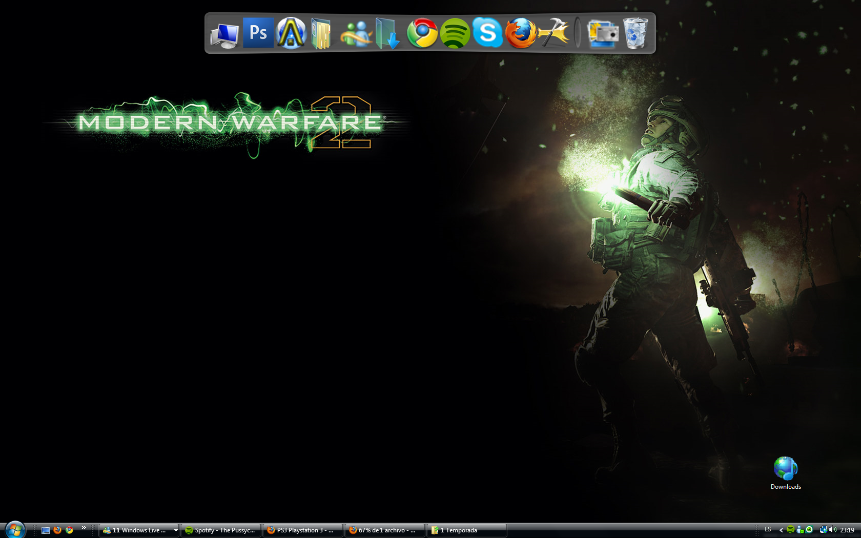Open Spotify from the dock
861x538 pixels.
click(x=455, y=33)
